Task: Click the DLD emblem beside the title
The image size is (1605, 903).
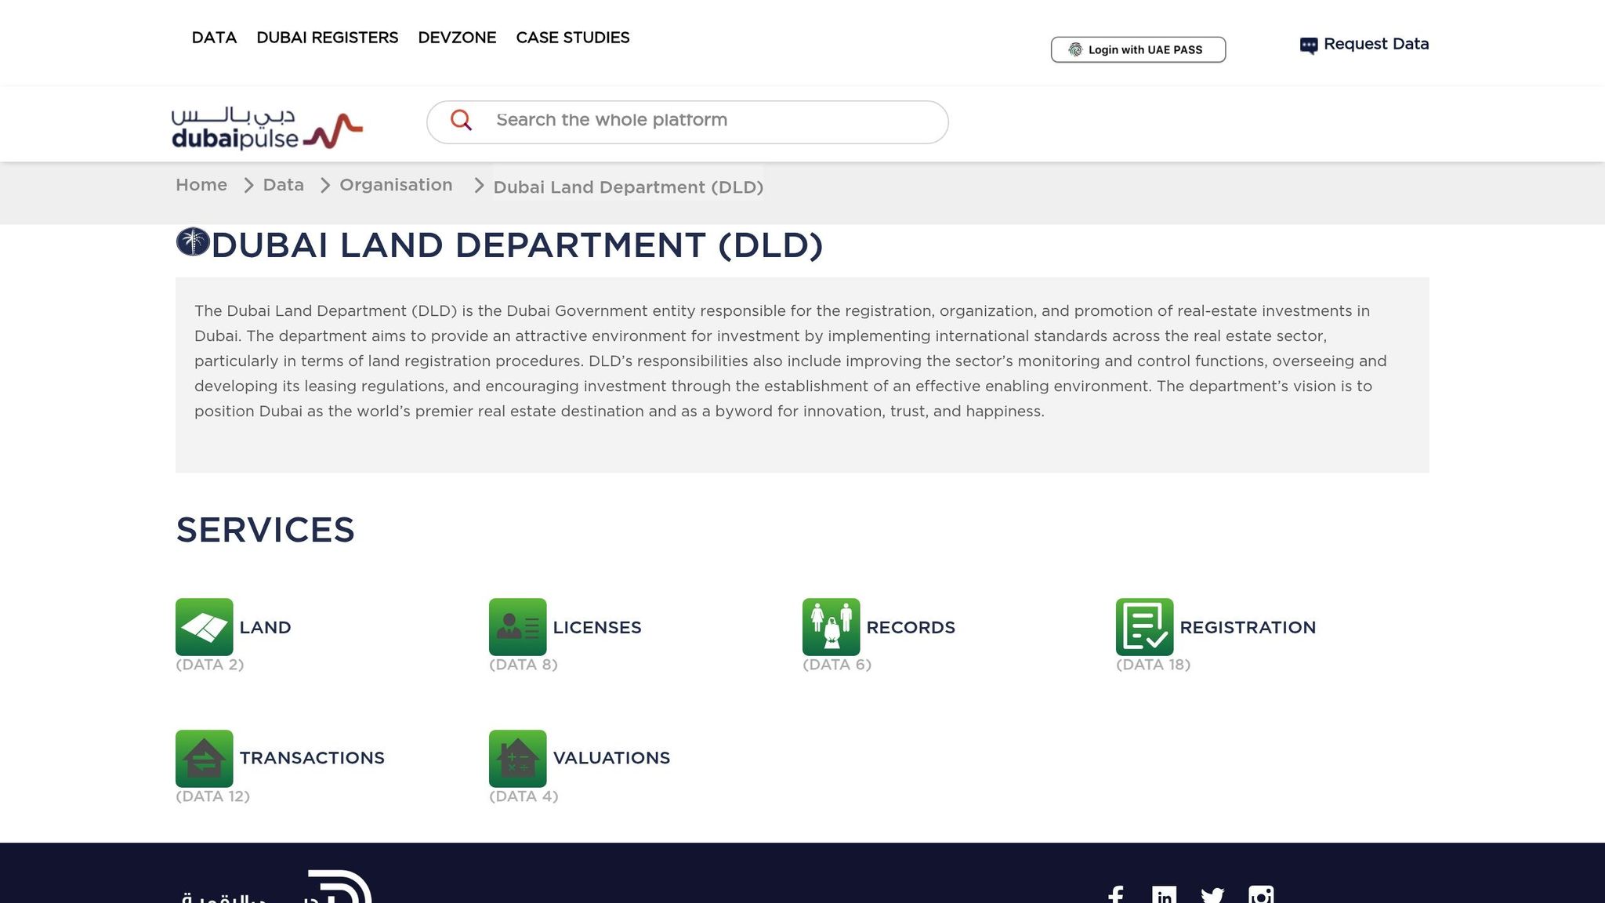Action: [x=193, y=242]
